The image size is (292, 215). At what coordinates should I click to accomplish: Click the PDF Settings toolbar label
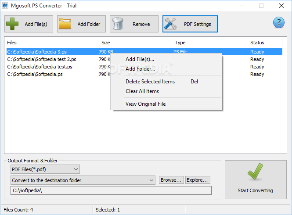pyautogui.click(x=198, y=24)
